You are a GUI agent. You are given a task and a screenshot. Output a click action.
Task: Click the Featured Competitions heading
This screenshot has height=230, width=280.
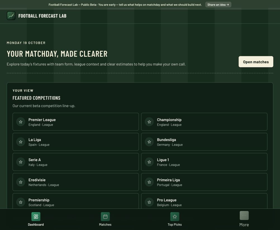[x=36, y=98]
